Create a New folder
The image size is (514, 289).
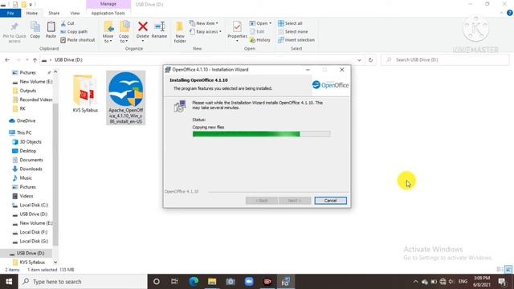tap(180, 32)
